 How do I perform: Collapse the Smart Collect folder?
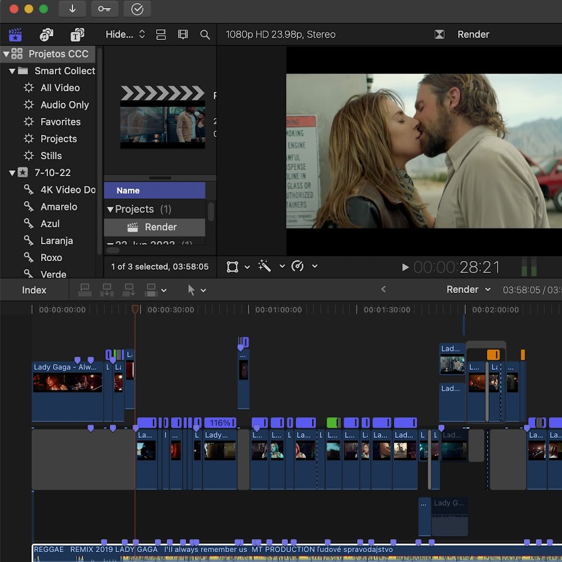(12, 71)
